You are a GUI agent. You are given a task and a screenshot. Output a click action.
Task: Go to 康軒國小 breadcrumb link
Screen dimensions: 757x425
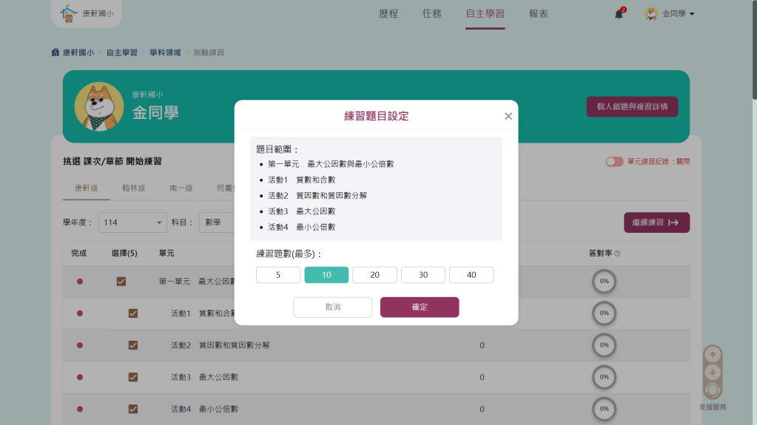click(x=78, y=52)
